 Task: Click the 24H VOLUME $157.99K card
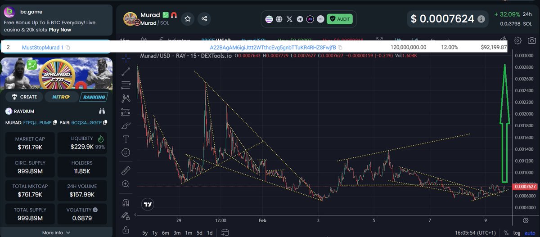pyautogui.click(x=82, y=191)
